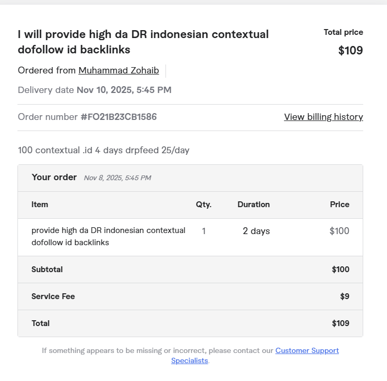Click the 2 days duration value
387x381 pixels.
256,231
